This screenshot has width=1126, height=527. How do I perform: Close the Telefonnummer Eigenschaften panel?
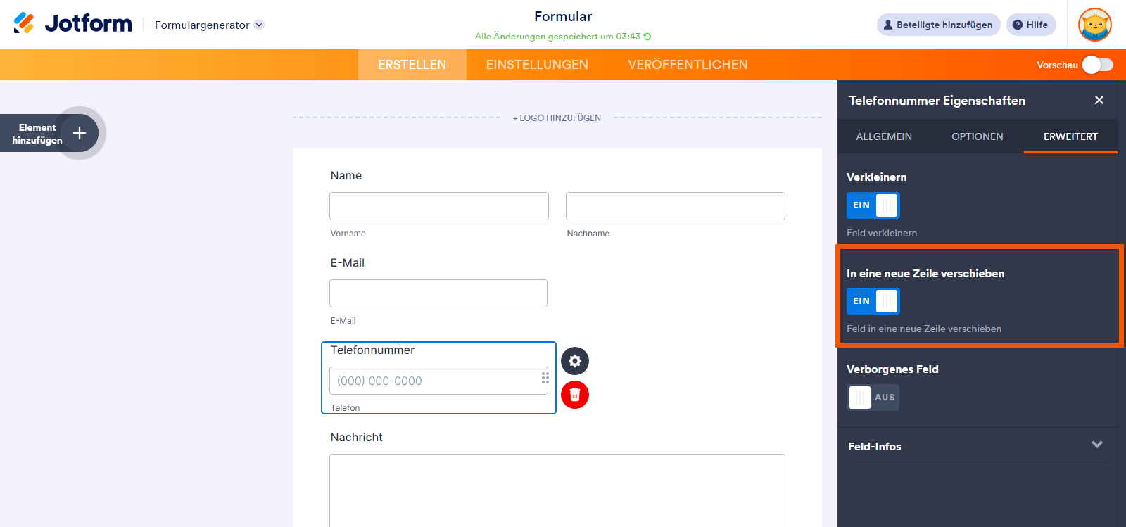coord(1099,100)
